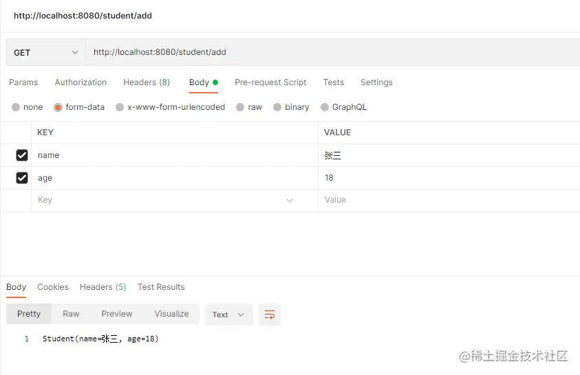
Task: Switch response view to Raw
Action: 71,314
